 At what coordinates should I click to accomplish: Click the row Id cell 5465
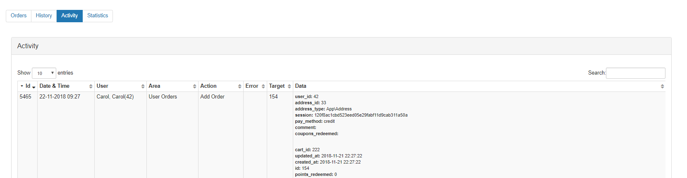point(26,97)
